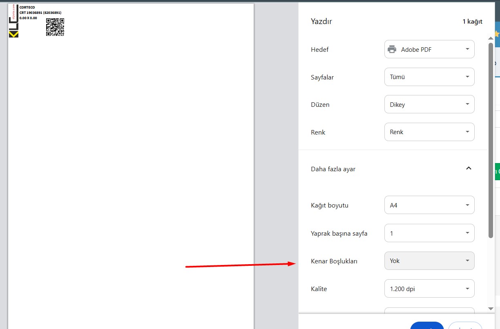Click the QR code in the print preview

pyautogui.click(x=55, y=27)
